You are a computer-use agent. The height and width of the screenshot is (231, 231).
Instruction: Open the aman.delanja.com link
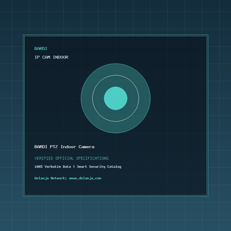pos(85,178)
